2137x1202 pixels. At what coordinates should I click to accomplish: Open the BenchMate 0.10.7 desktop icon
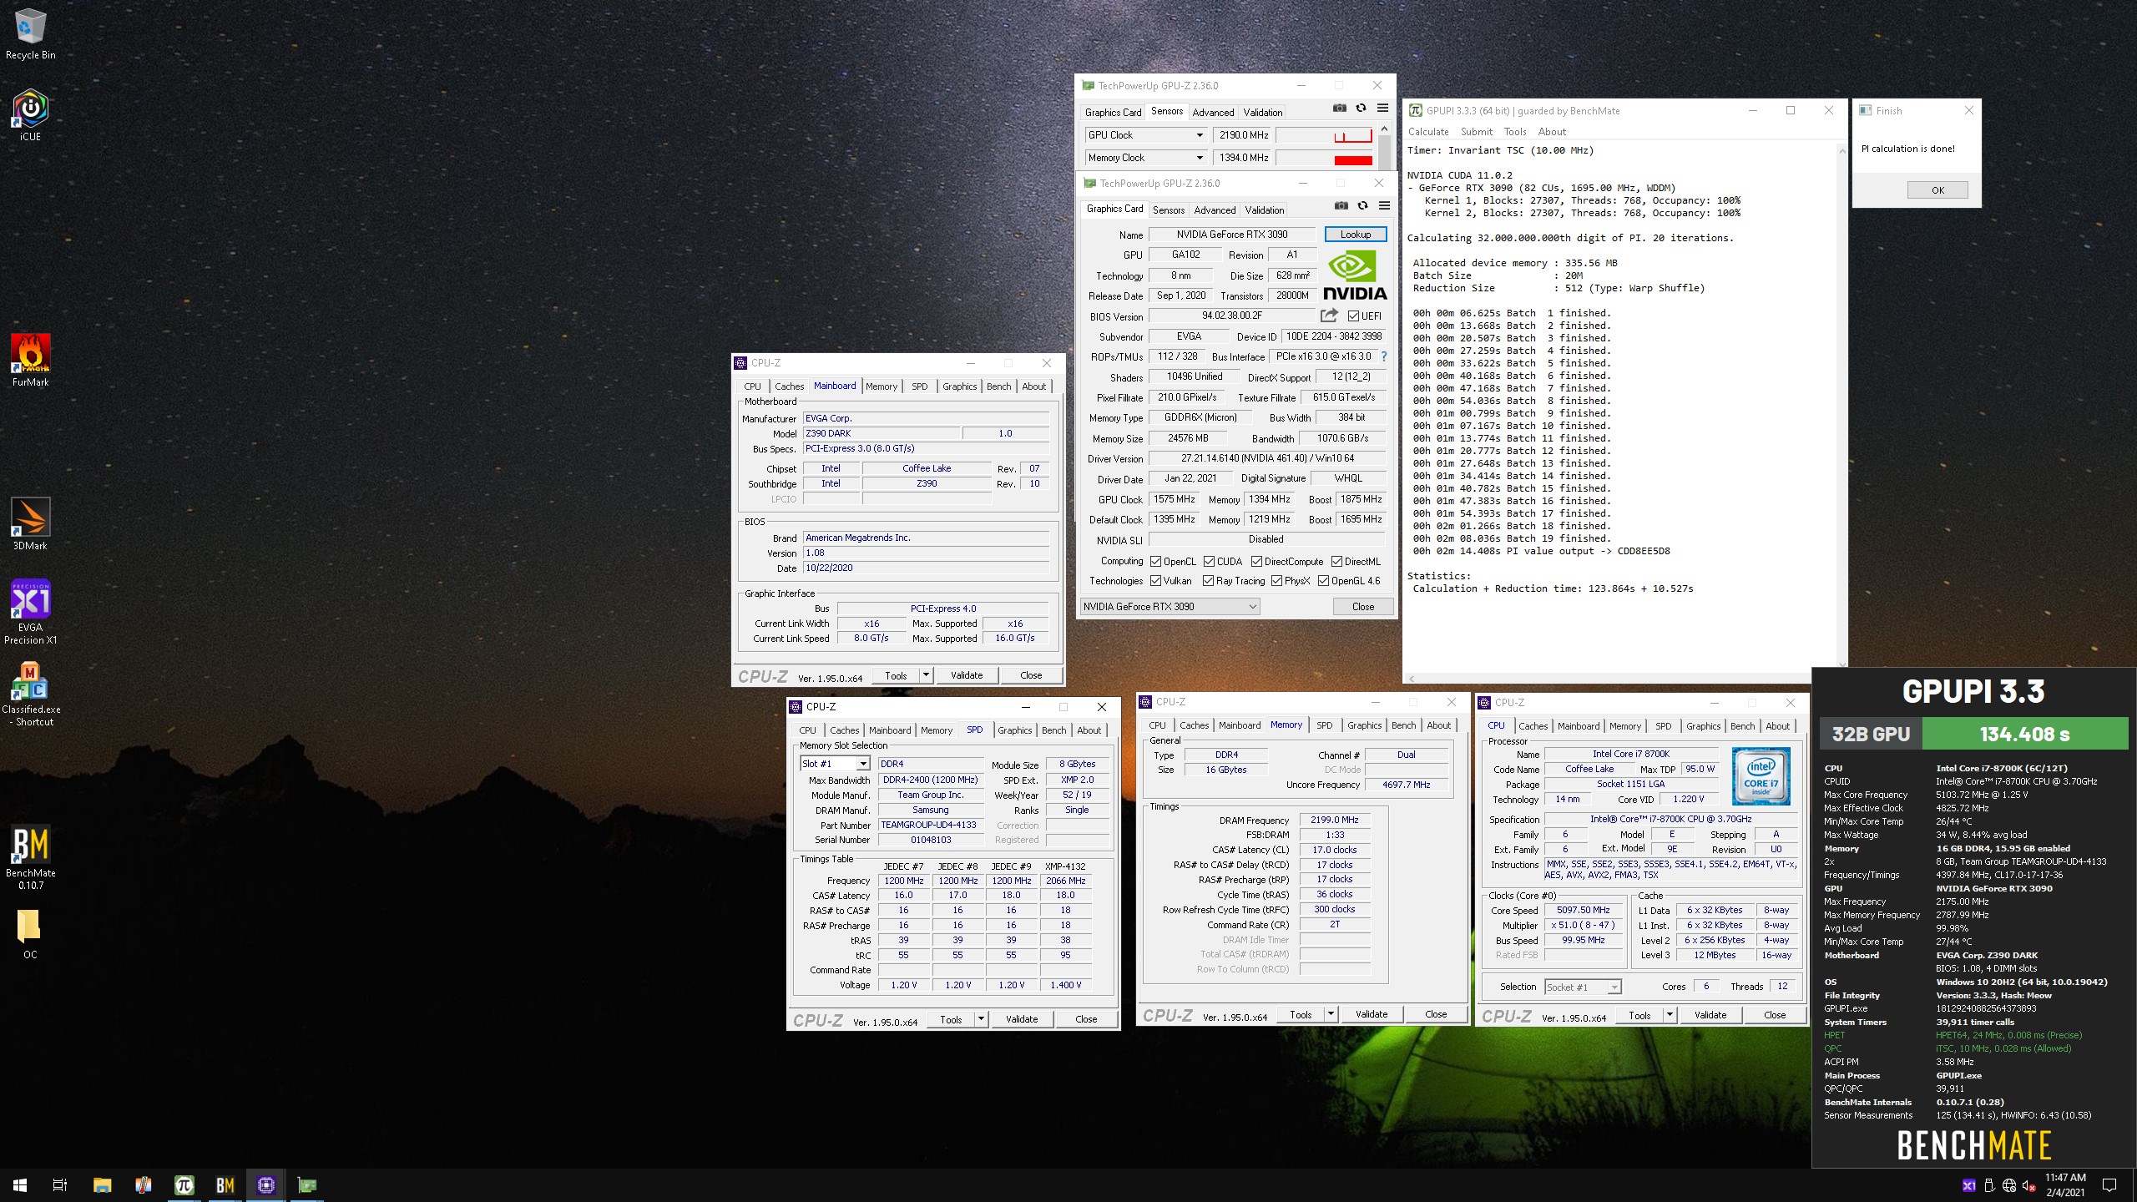coord(30,857)
